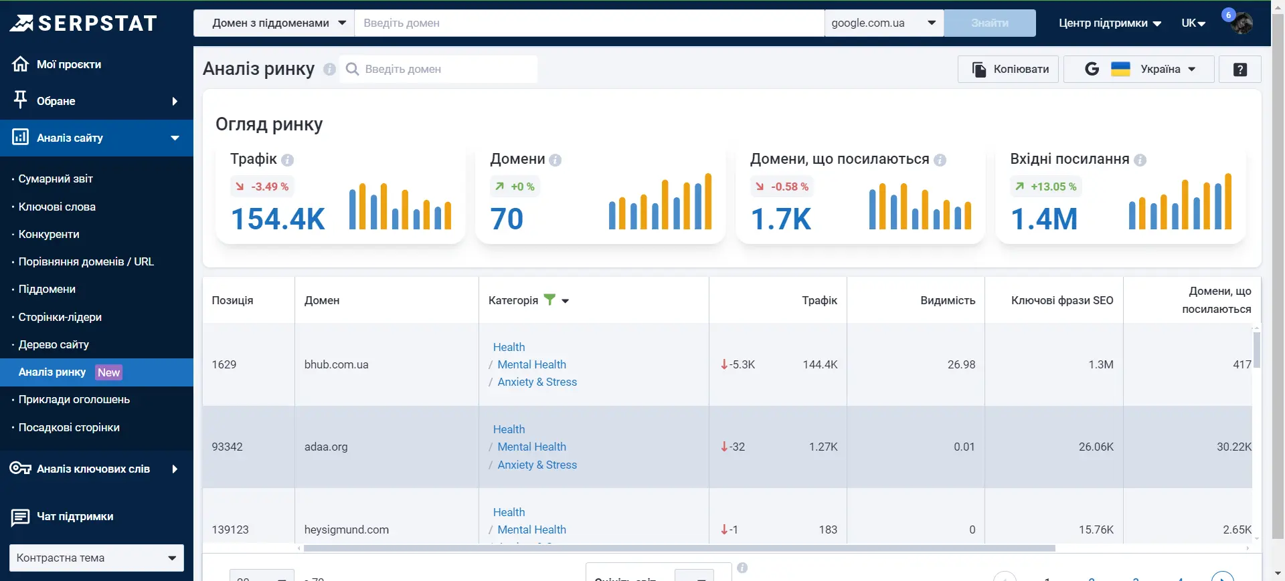The height and width of the screenshot is (581, 1285).
Task: Click the home icon beside Мої проєкти
Action: tap(21, 64)
